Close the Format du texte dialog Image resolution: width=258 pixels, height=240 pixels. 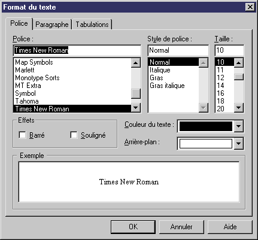pyautogui.click(x=250, y=7)
